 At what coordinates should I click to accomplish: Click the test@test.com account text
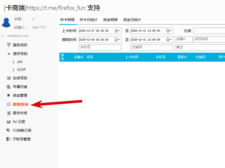tap(18, 36)
